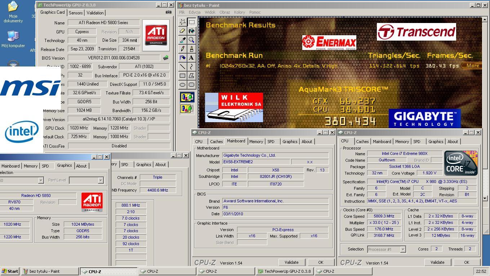490x276 pixels.
Task: Select the Curve tool in Paint
Action: click(x=191, y=66)
